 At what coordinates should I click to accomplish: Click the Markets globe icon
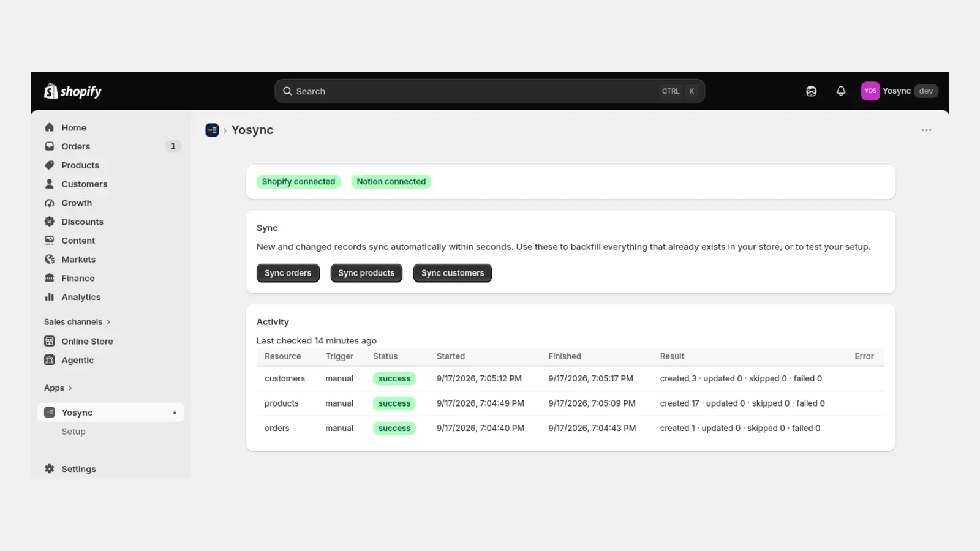pos(50,259)
